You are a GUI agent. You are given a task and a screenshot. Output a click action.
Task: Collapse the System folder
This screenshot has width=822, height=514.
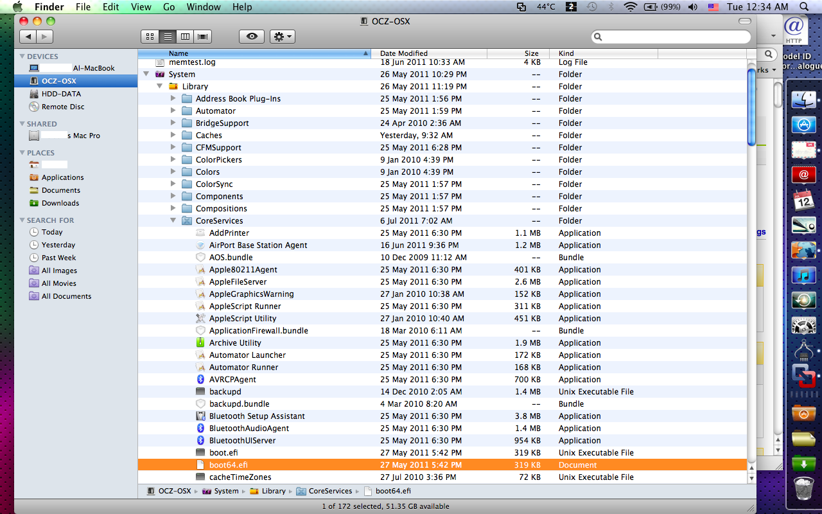pos(146,74)
